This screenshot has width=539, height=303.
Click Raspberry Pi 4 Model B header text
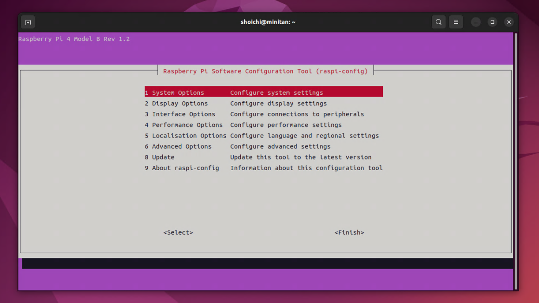[74, 39]
